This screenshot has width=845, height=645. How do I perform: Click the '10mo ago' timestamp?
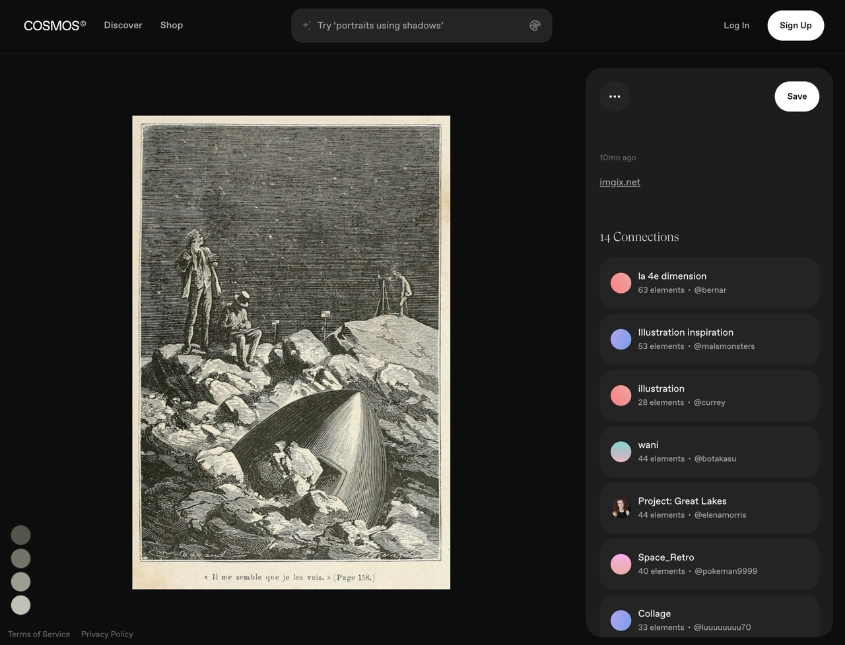click(x=618, y=158)
